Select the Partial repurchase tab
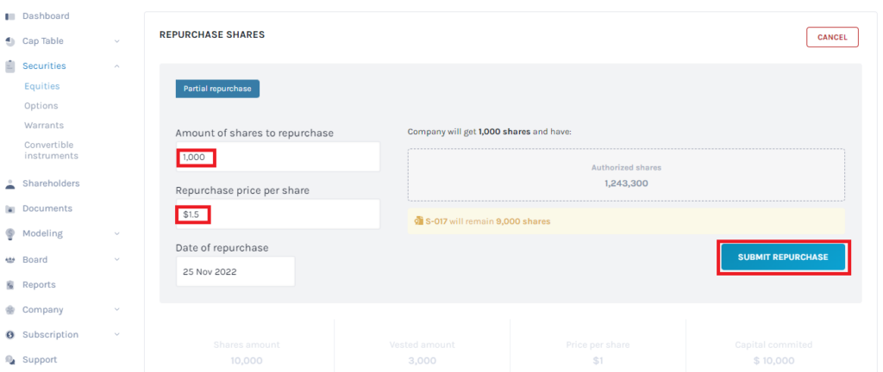The height and width of the screenshot is (372, 883). tap(217, 89)
